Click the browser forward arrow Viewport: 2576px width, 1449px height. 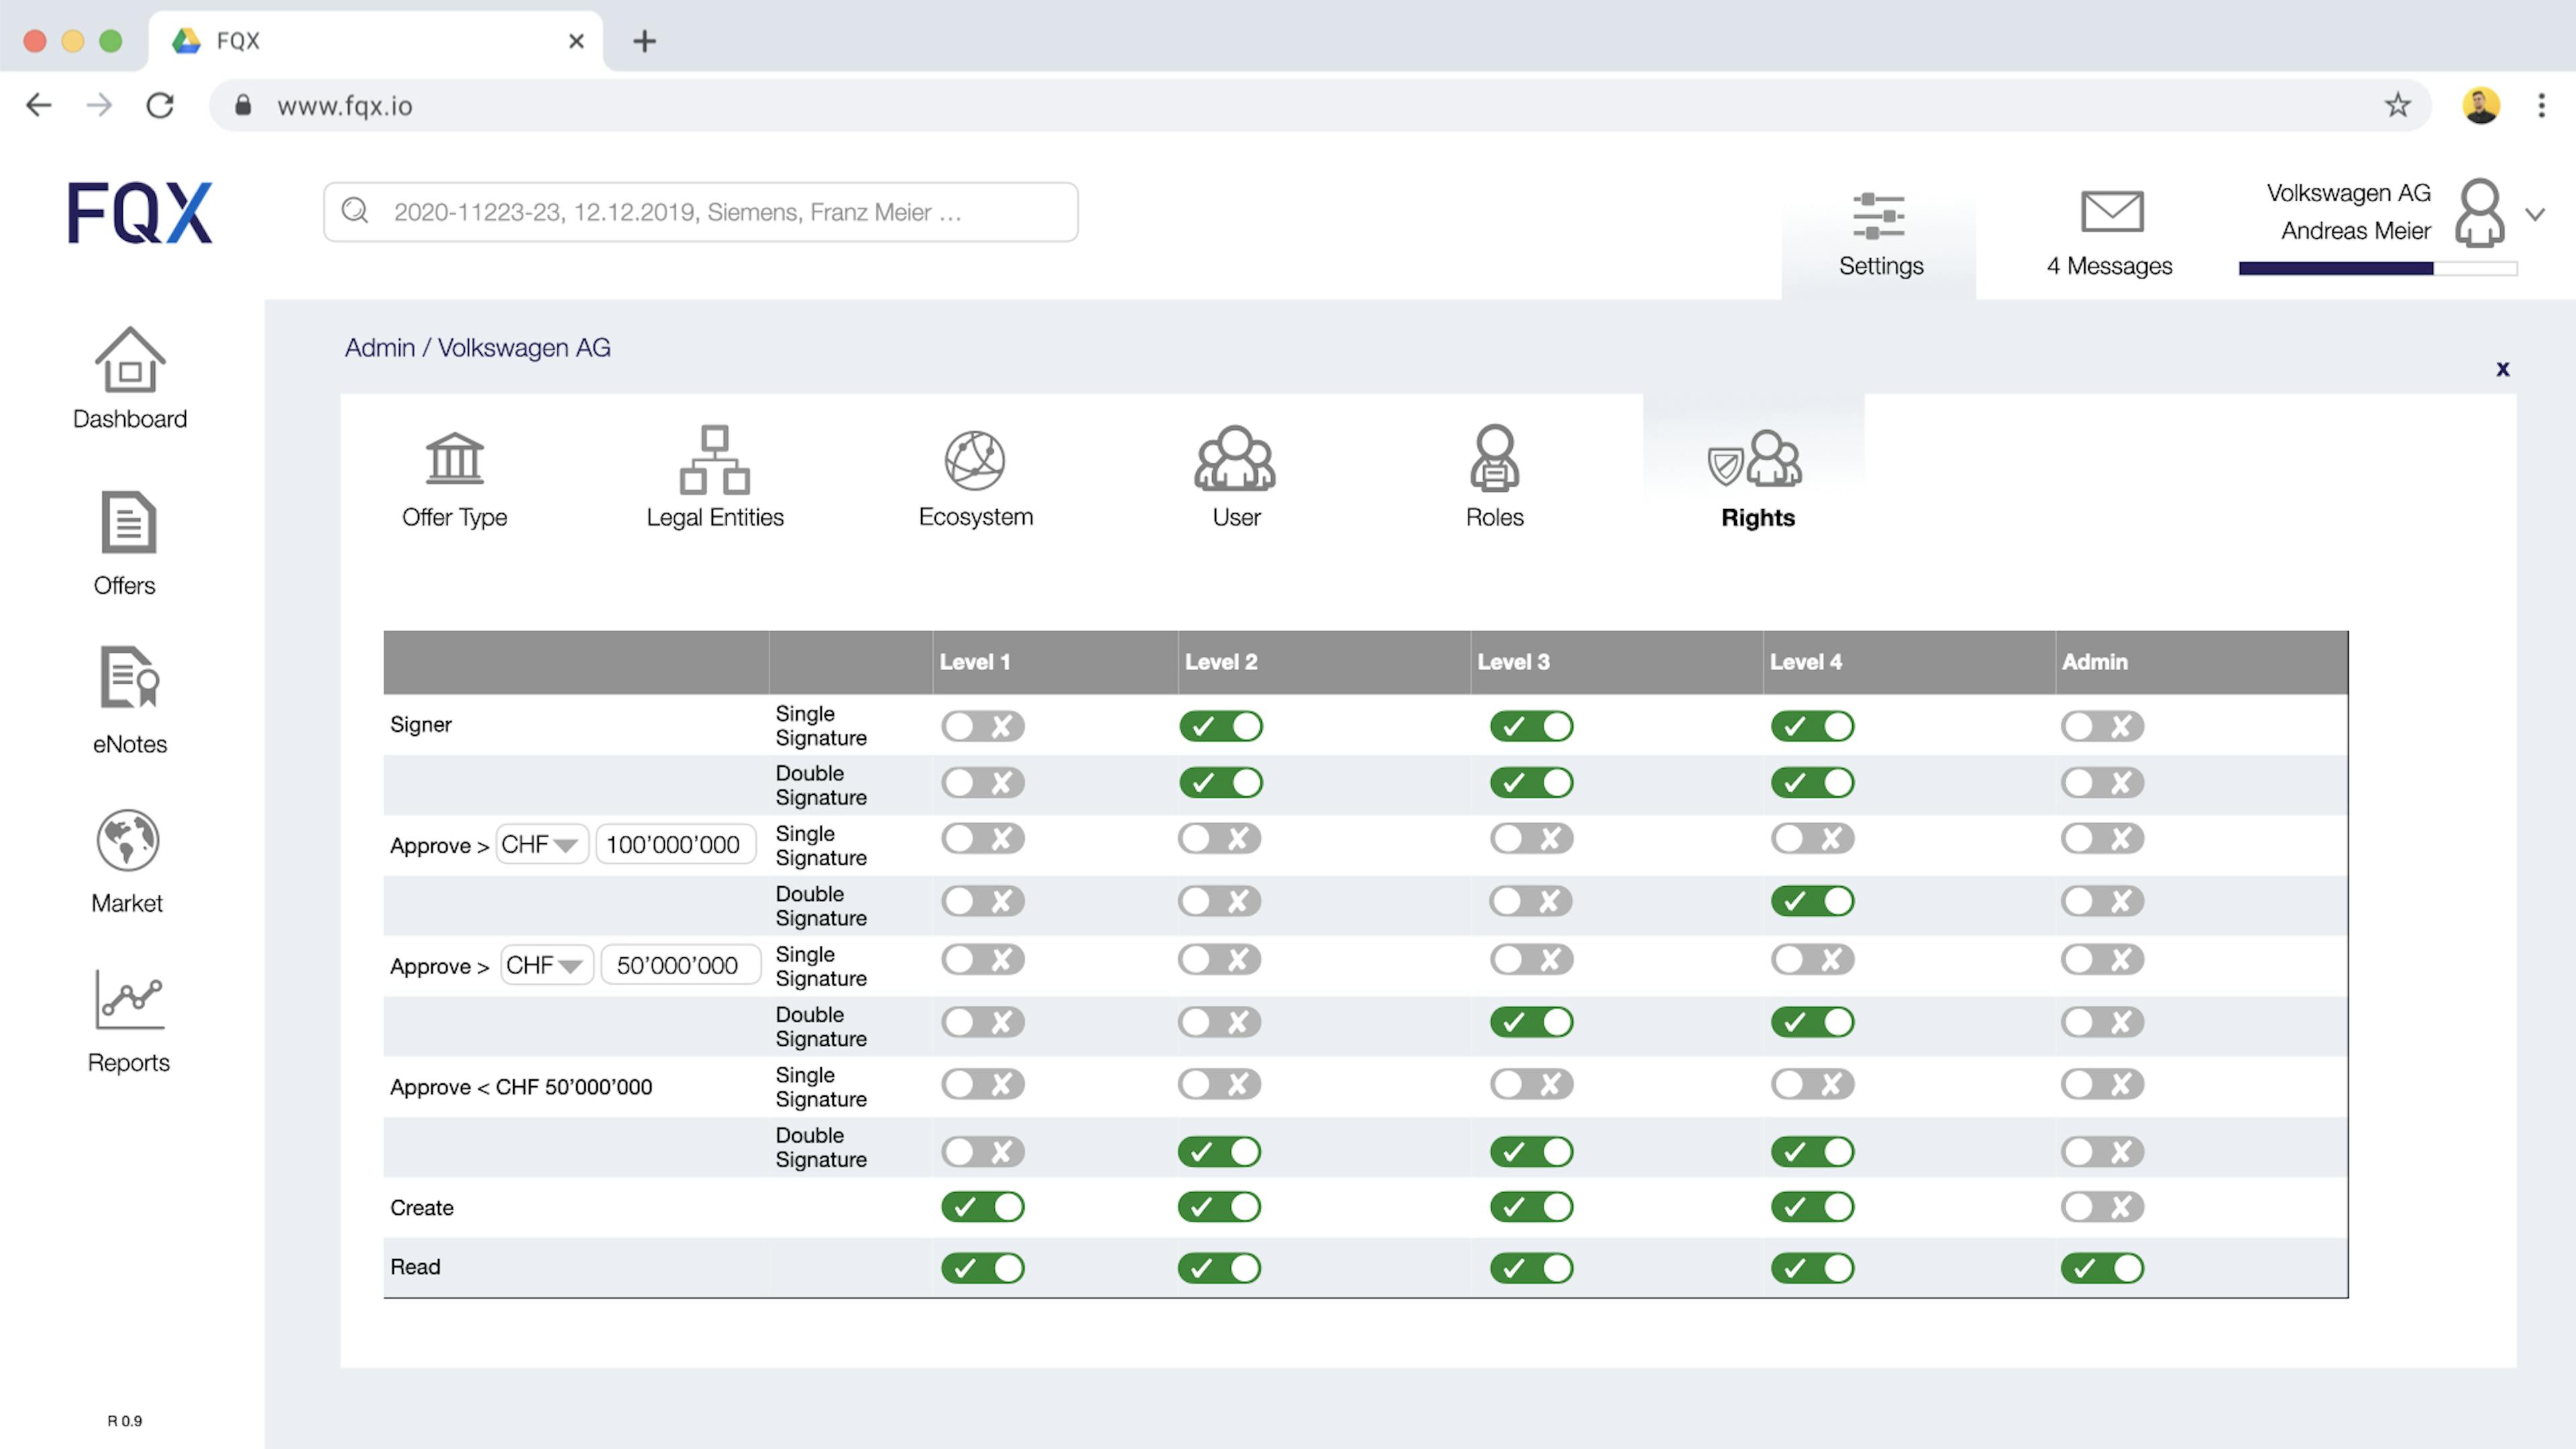tap(99, 105)
